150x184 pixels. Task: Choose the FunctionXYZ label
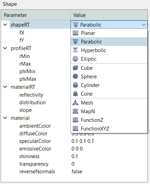(95, 129)
